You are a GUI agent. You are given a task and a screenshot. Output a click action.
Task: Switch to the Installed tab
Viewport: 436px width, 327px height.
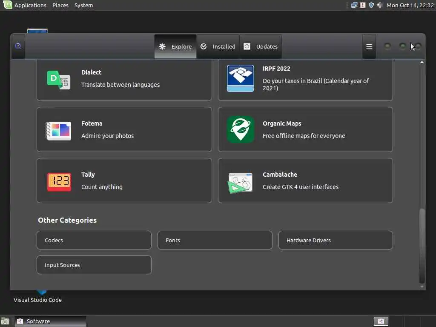click(x=218, y=46)
